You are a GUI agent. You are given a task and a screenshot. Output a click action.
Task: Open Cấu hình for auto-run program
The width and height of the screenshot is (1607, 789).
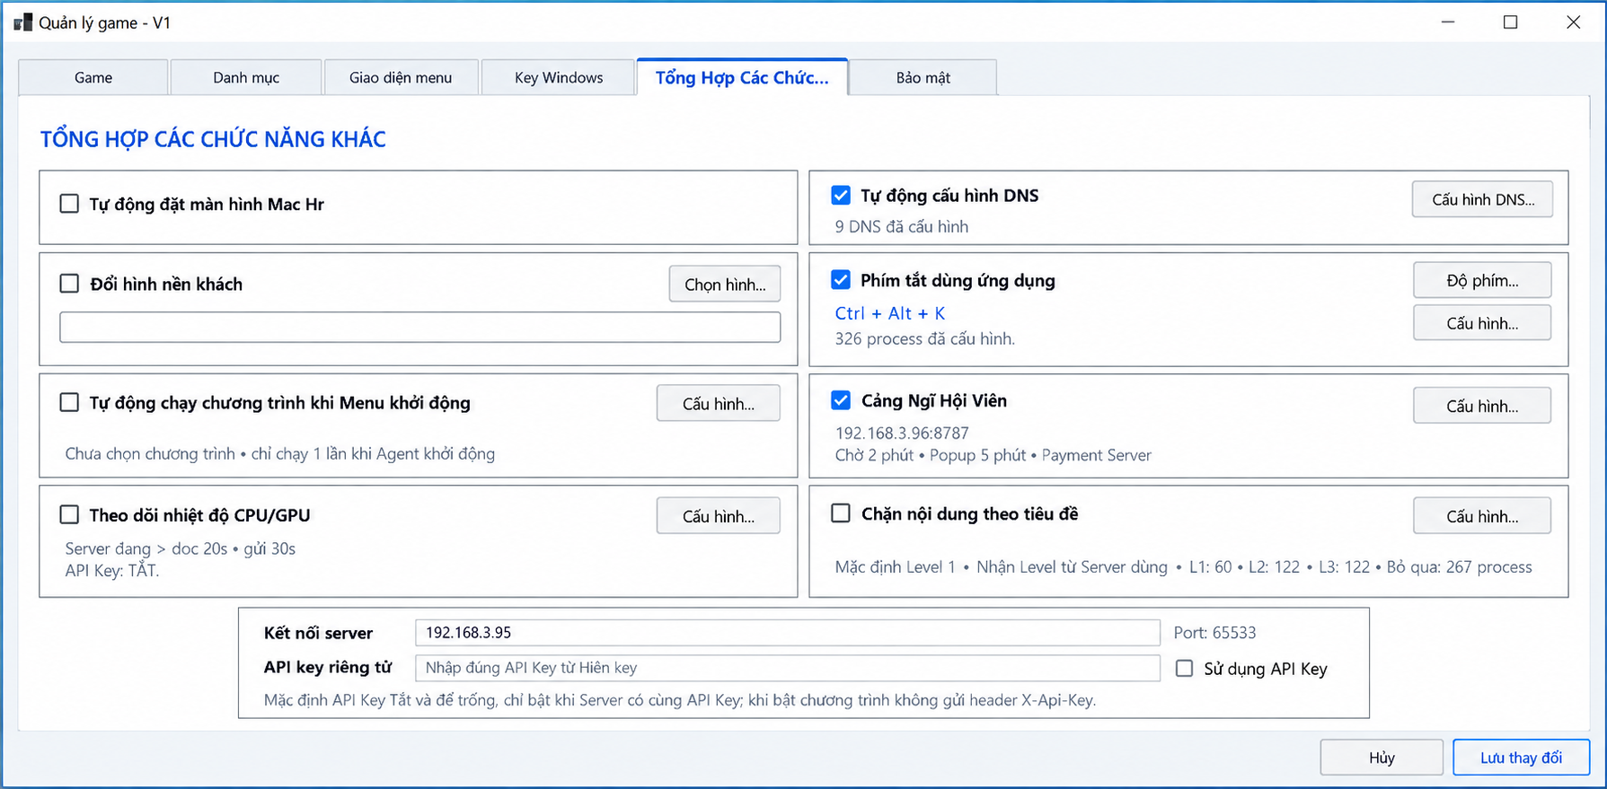pyautogui.click(x=719, y=403)
